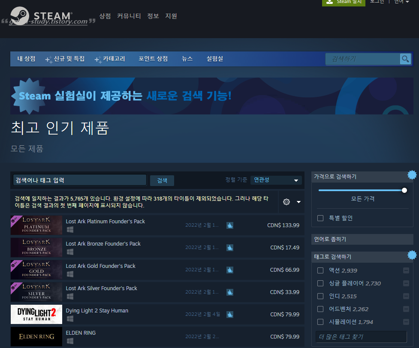Click the 검색어나 태그 입력 field
Screen dimensions: 419x348
80,180
